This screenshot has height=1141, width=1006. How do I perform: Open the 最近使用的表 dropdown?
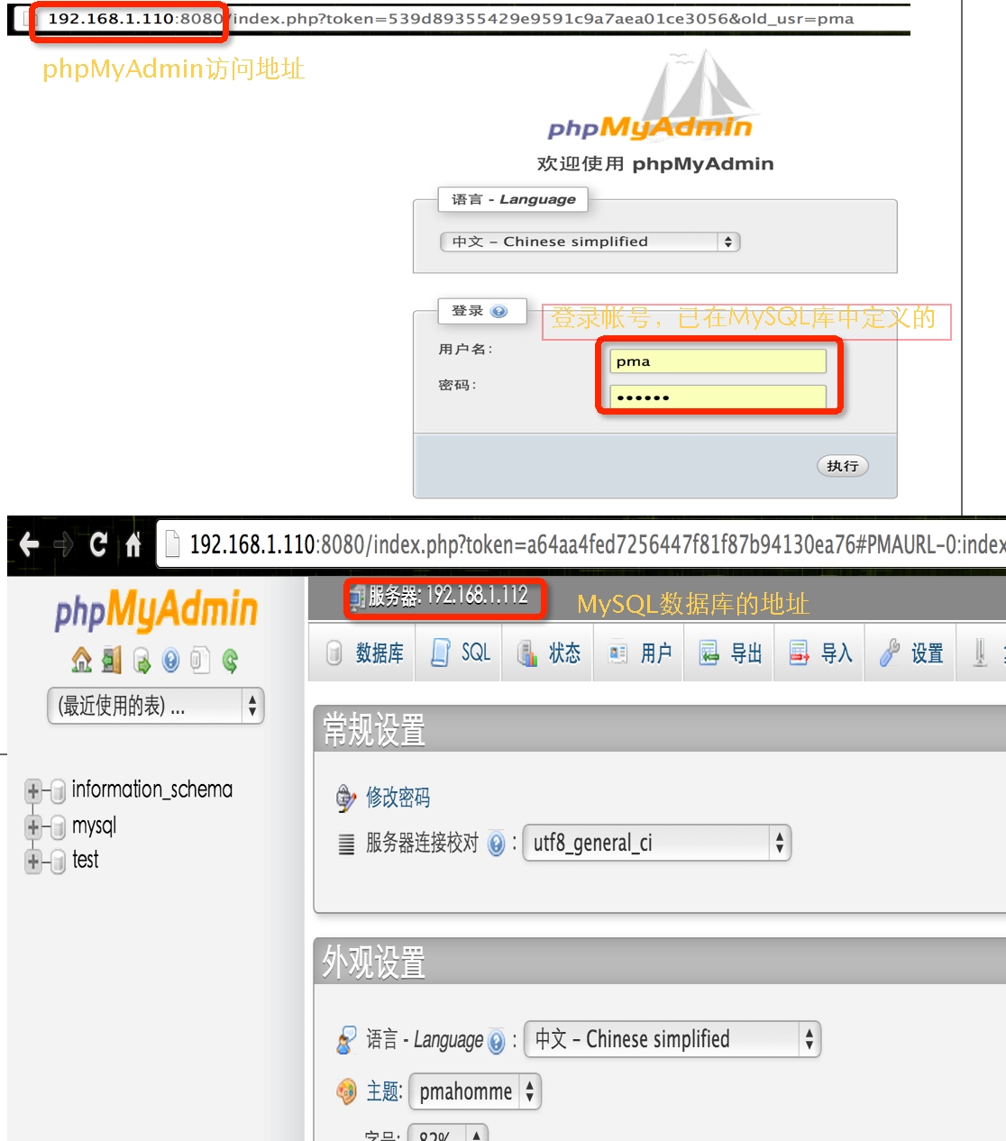coord(155,706)
